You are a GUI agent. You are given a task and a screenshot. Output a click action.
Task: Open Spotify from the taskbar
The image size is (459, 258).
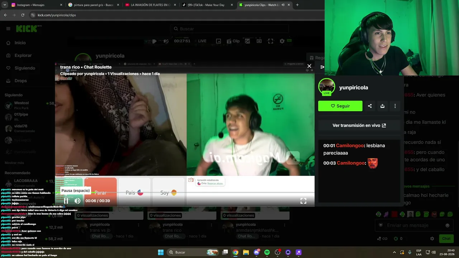[x=267, y=252]
